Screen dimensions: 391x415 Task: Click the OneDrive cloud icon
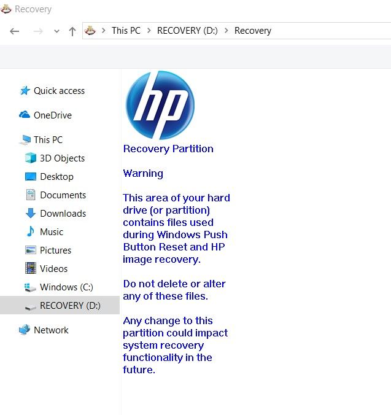point(25,115)
